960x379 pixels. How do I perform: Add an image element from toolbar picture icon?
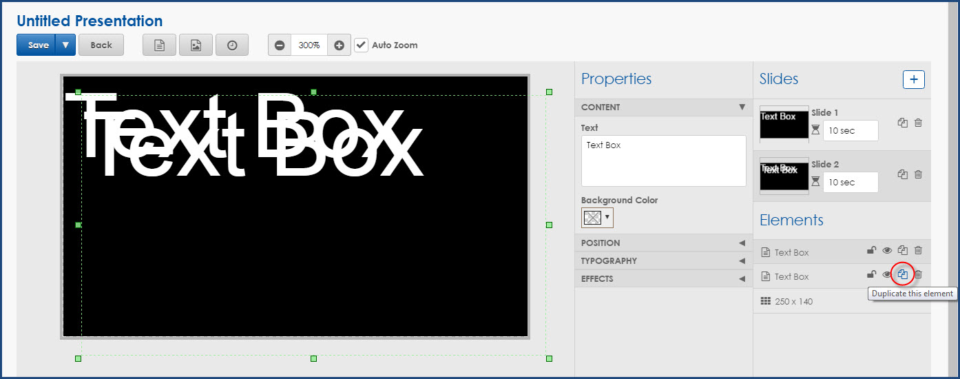(196, 45)
